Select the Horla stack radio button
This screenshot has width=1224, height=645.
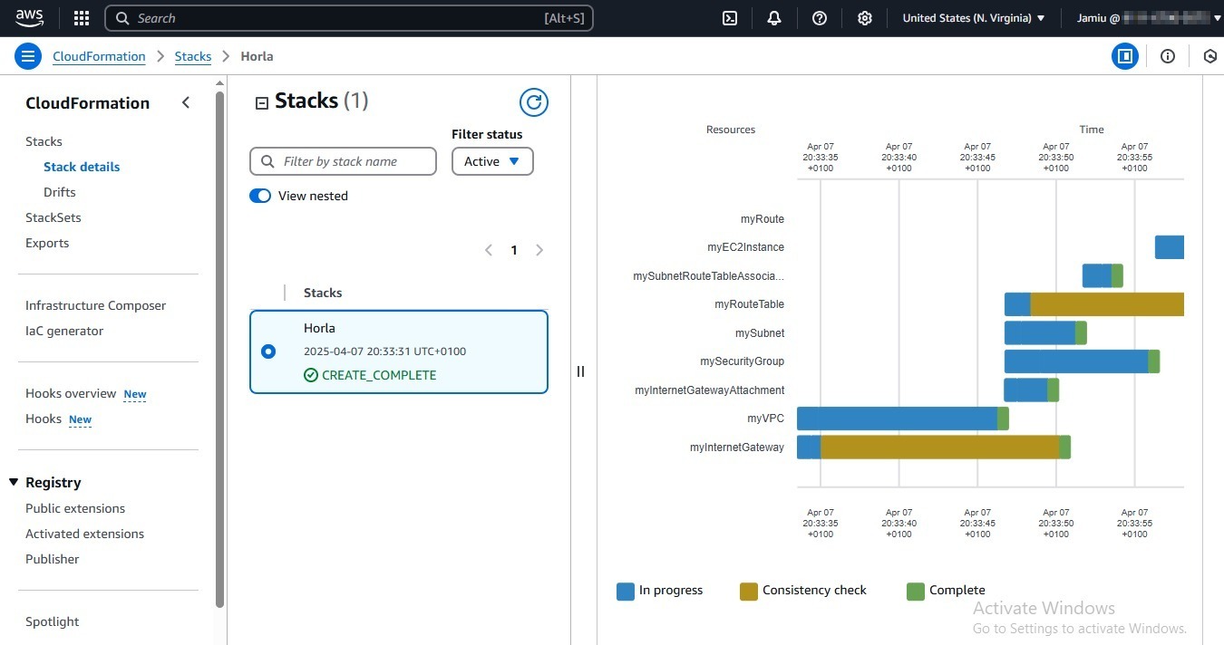(x=268, y=351)
